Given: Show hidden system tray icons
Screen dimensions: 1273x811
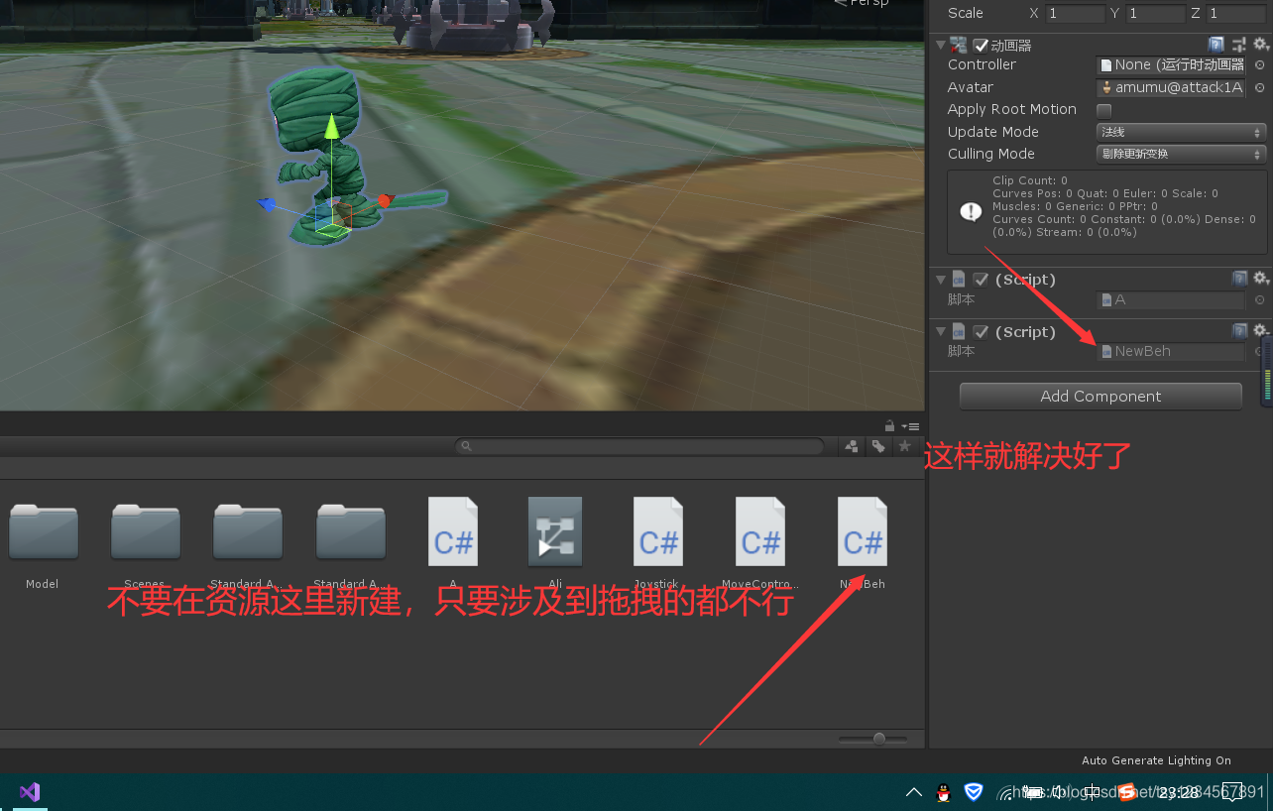Looking at the screenshot, I should (913, 792).
